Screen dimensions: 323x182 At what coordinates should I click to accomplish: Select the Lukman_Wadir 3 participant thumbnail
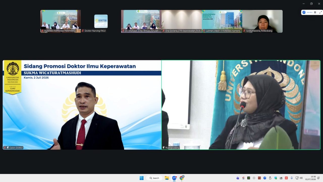222,21
